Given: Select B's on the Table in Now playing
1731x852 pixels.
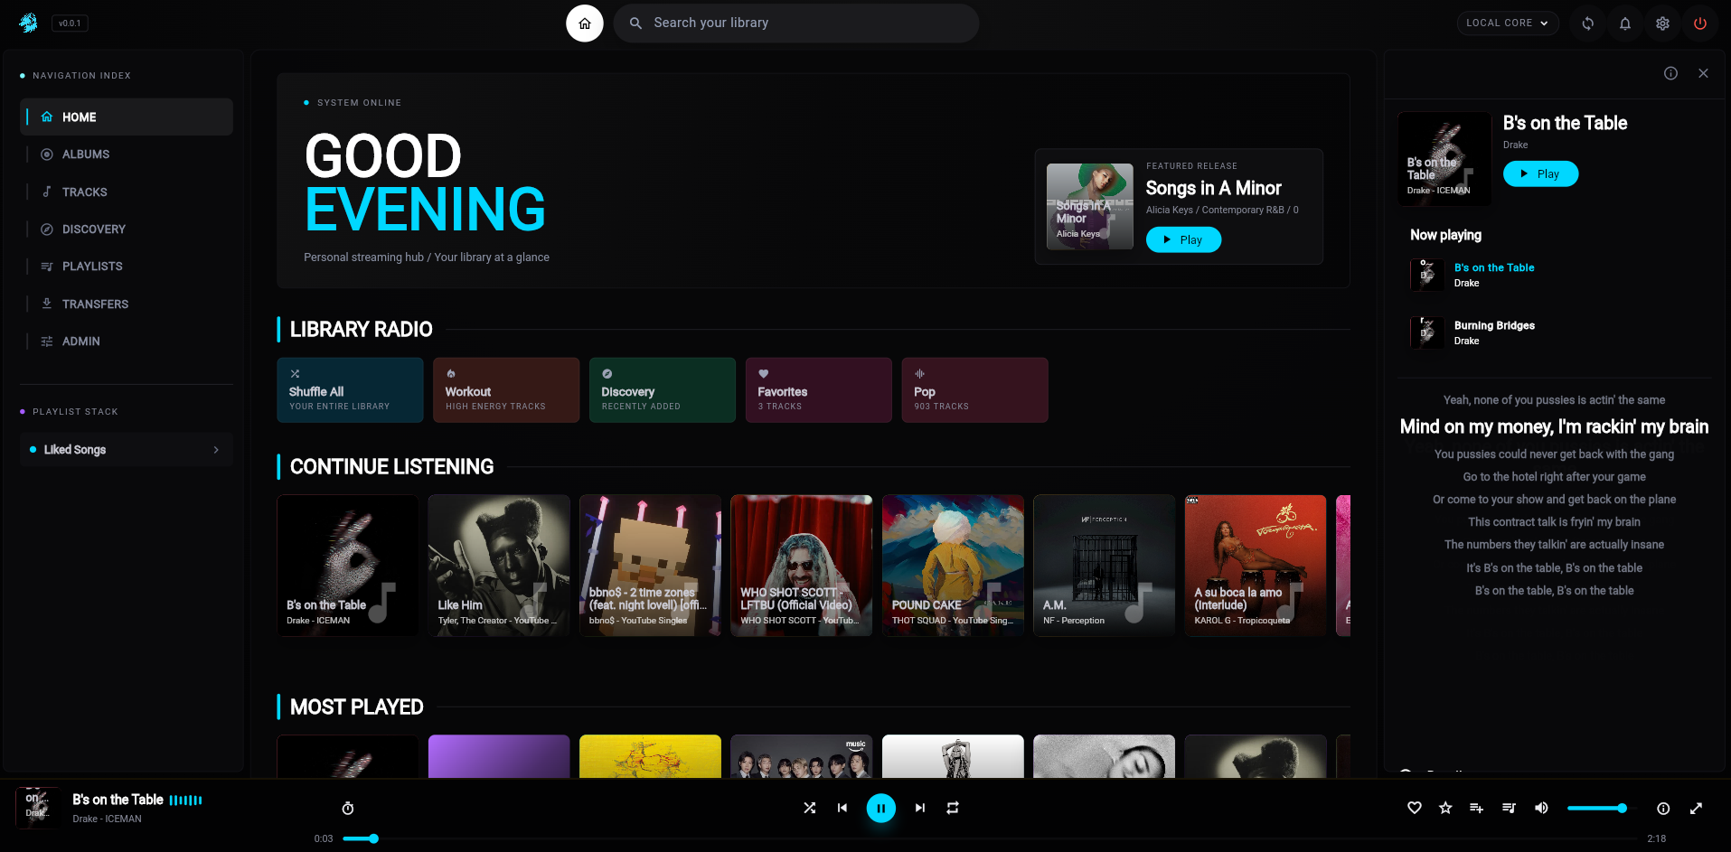Looking at the screenshot, I should (1555, 275).
